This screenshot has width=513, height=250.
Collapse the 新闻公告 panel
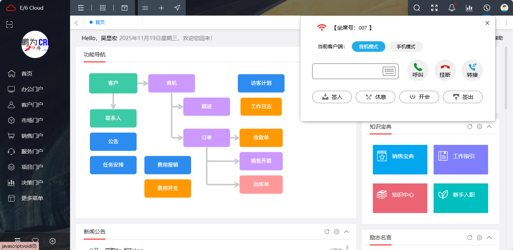point(346,232)
